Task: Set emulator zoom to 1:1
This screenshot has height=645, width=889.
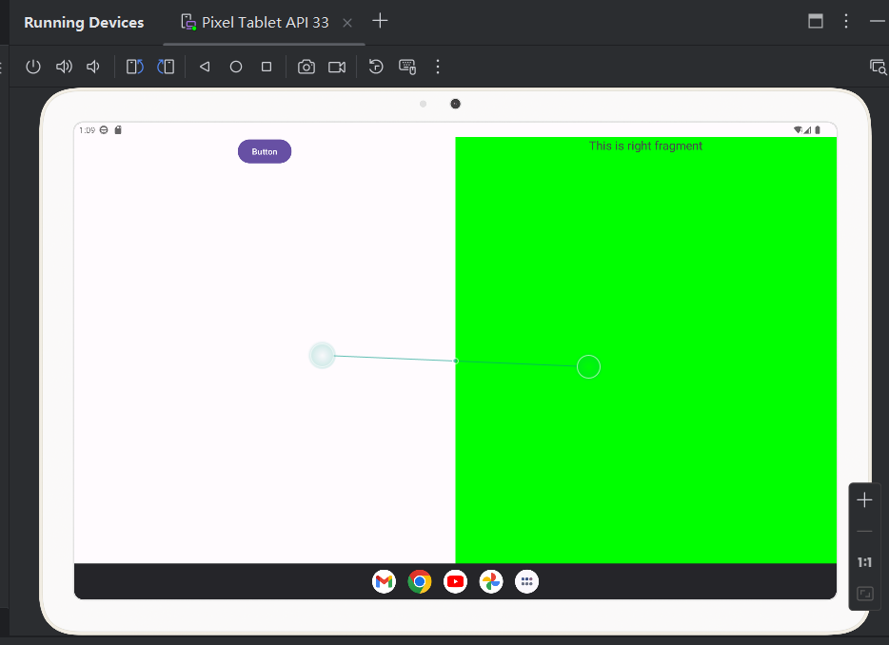Action: [x=864, y=562]
